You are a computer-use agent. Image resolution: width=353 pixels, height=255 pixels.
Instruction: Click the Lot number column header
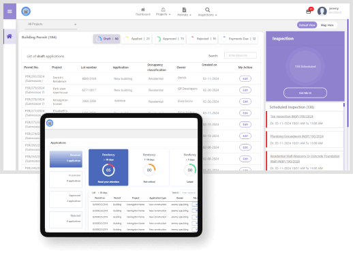click(x=89, y=67)
